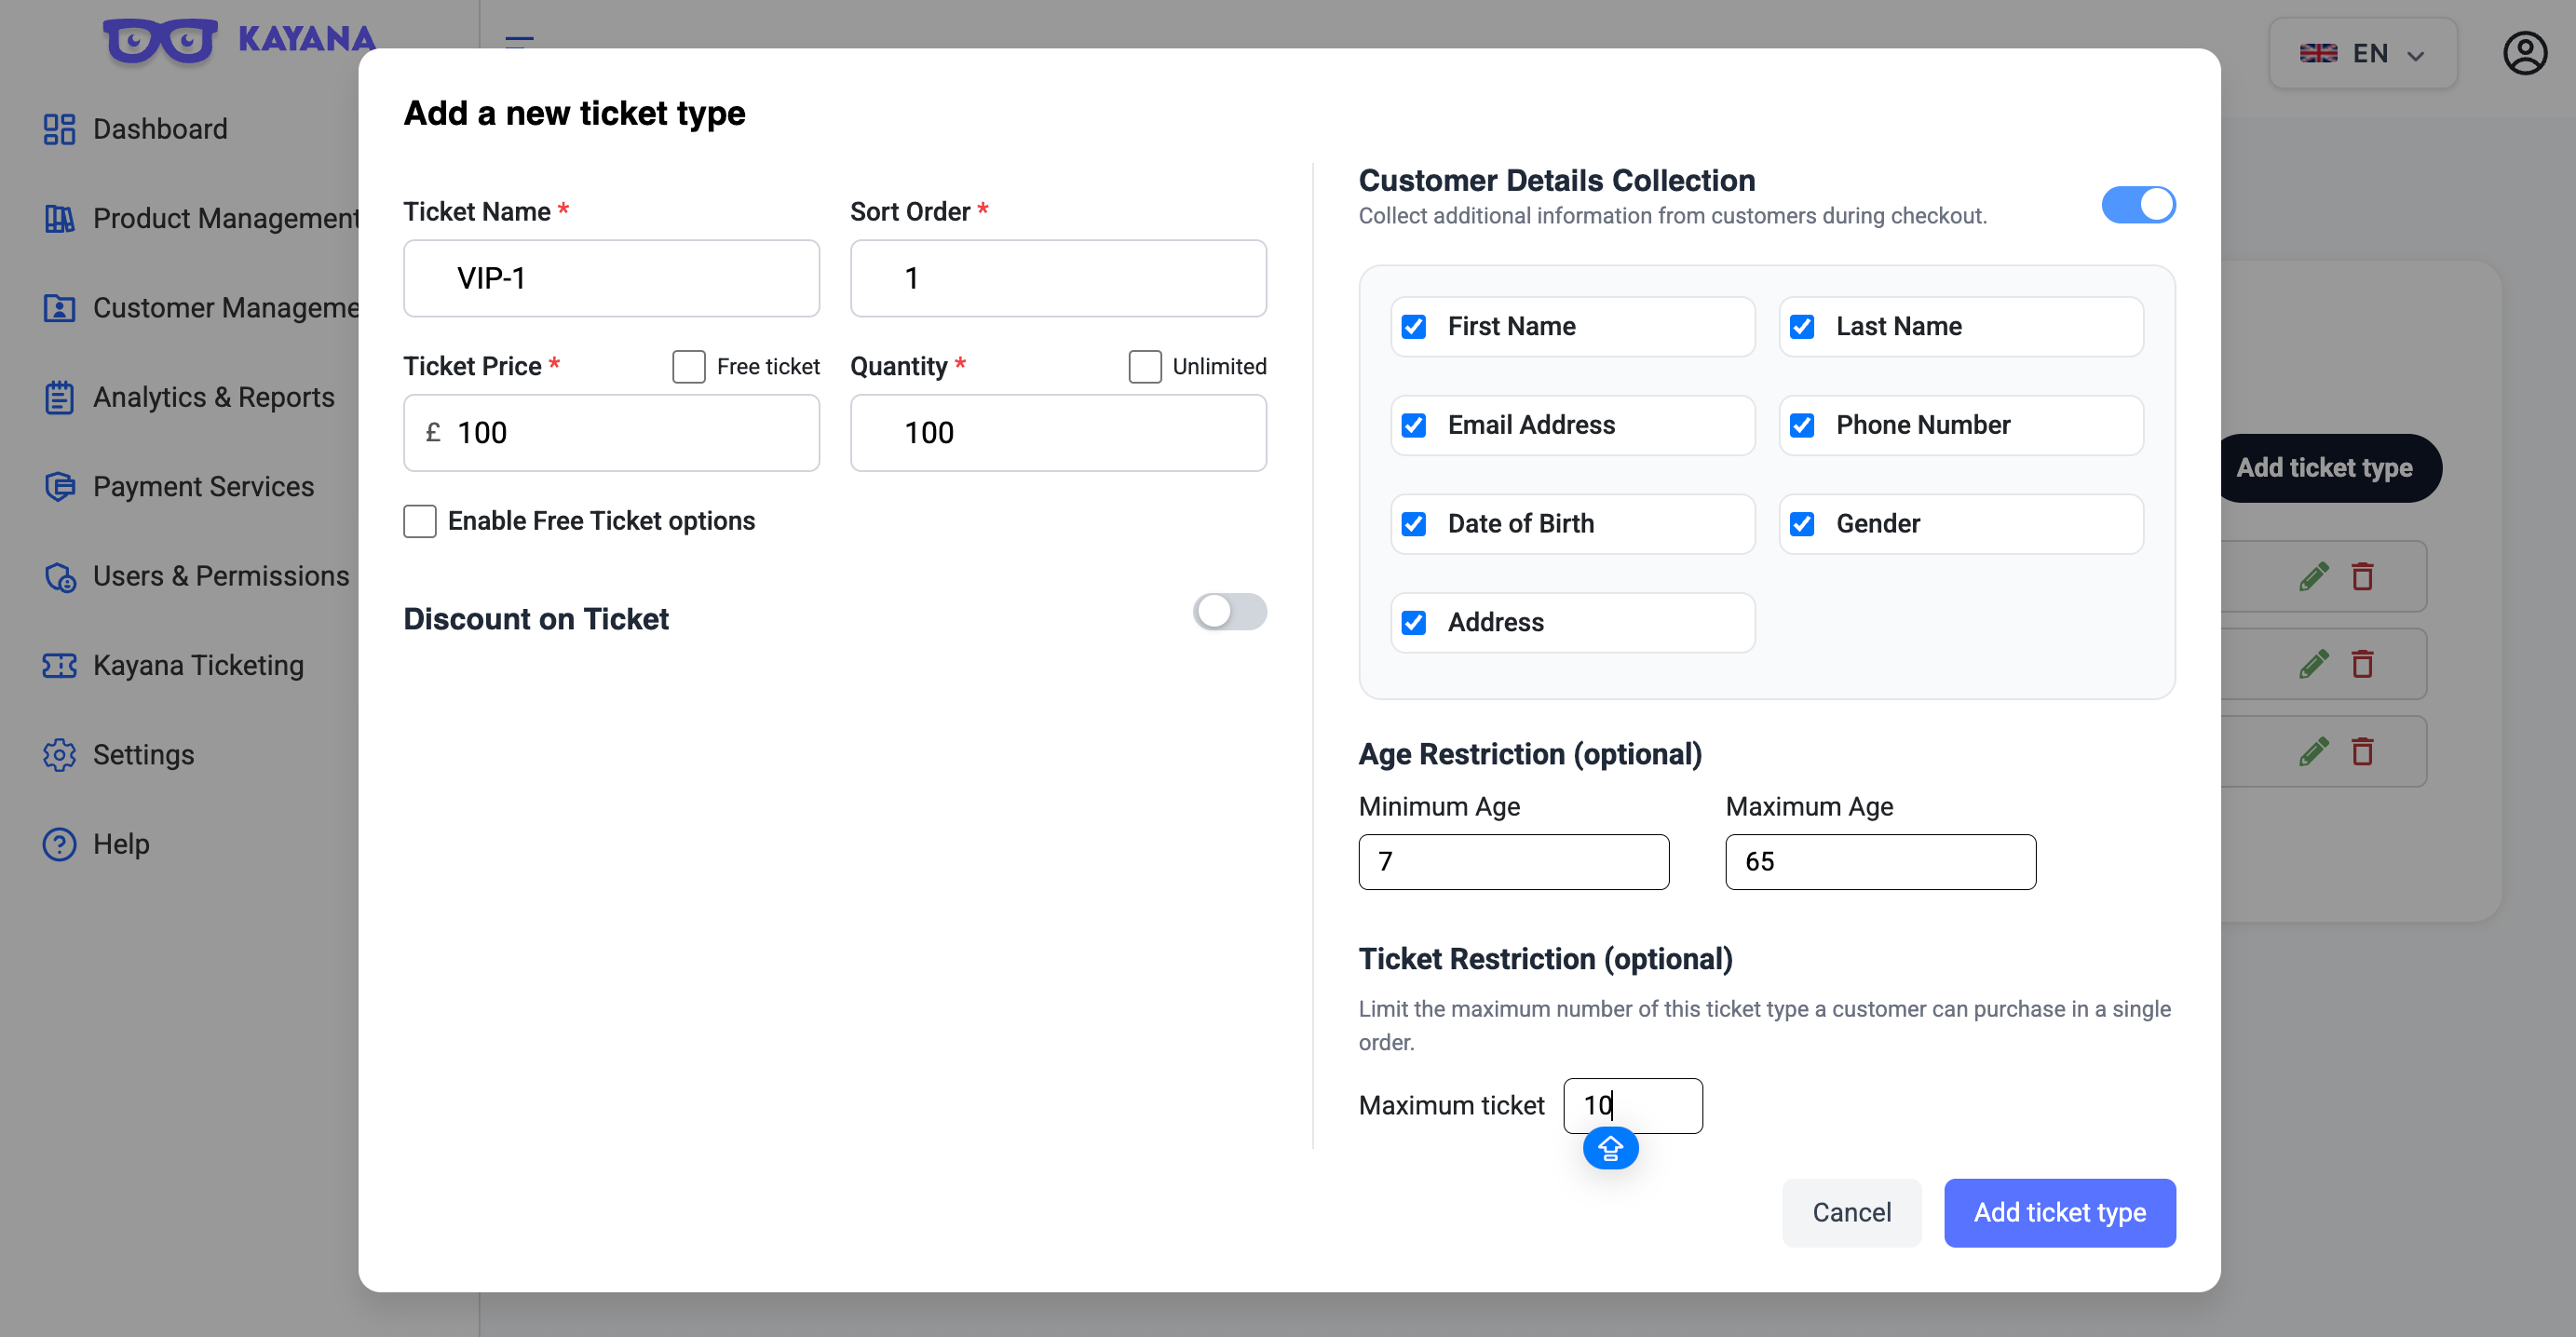Click the Kayana Ticketing ticket icon

pyautogui.click(x=59, y=665)
